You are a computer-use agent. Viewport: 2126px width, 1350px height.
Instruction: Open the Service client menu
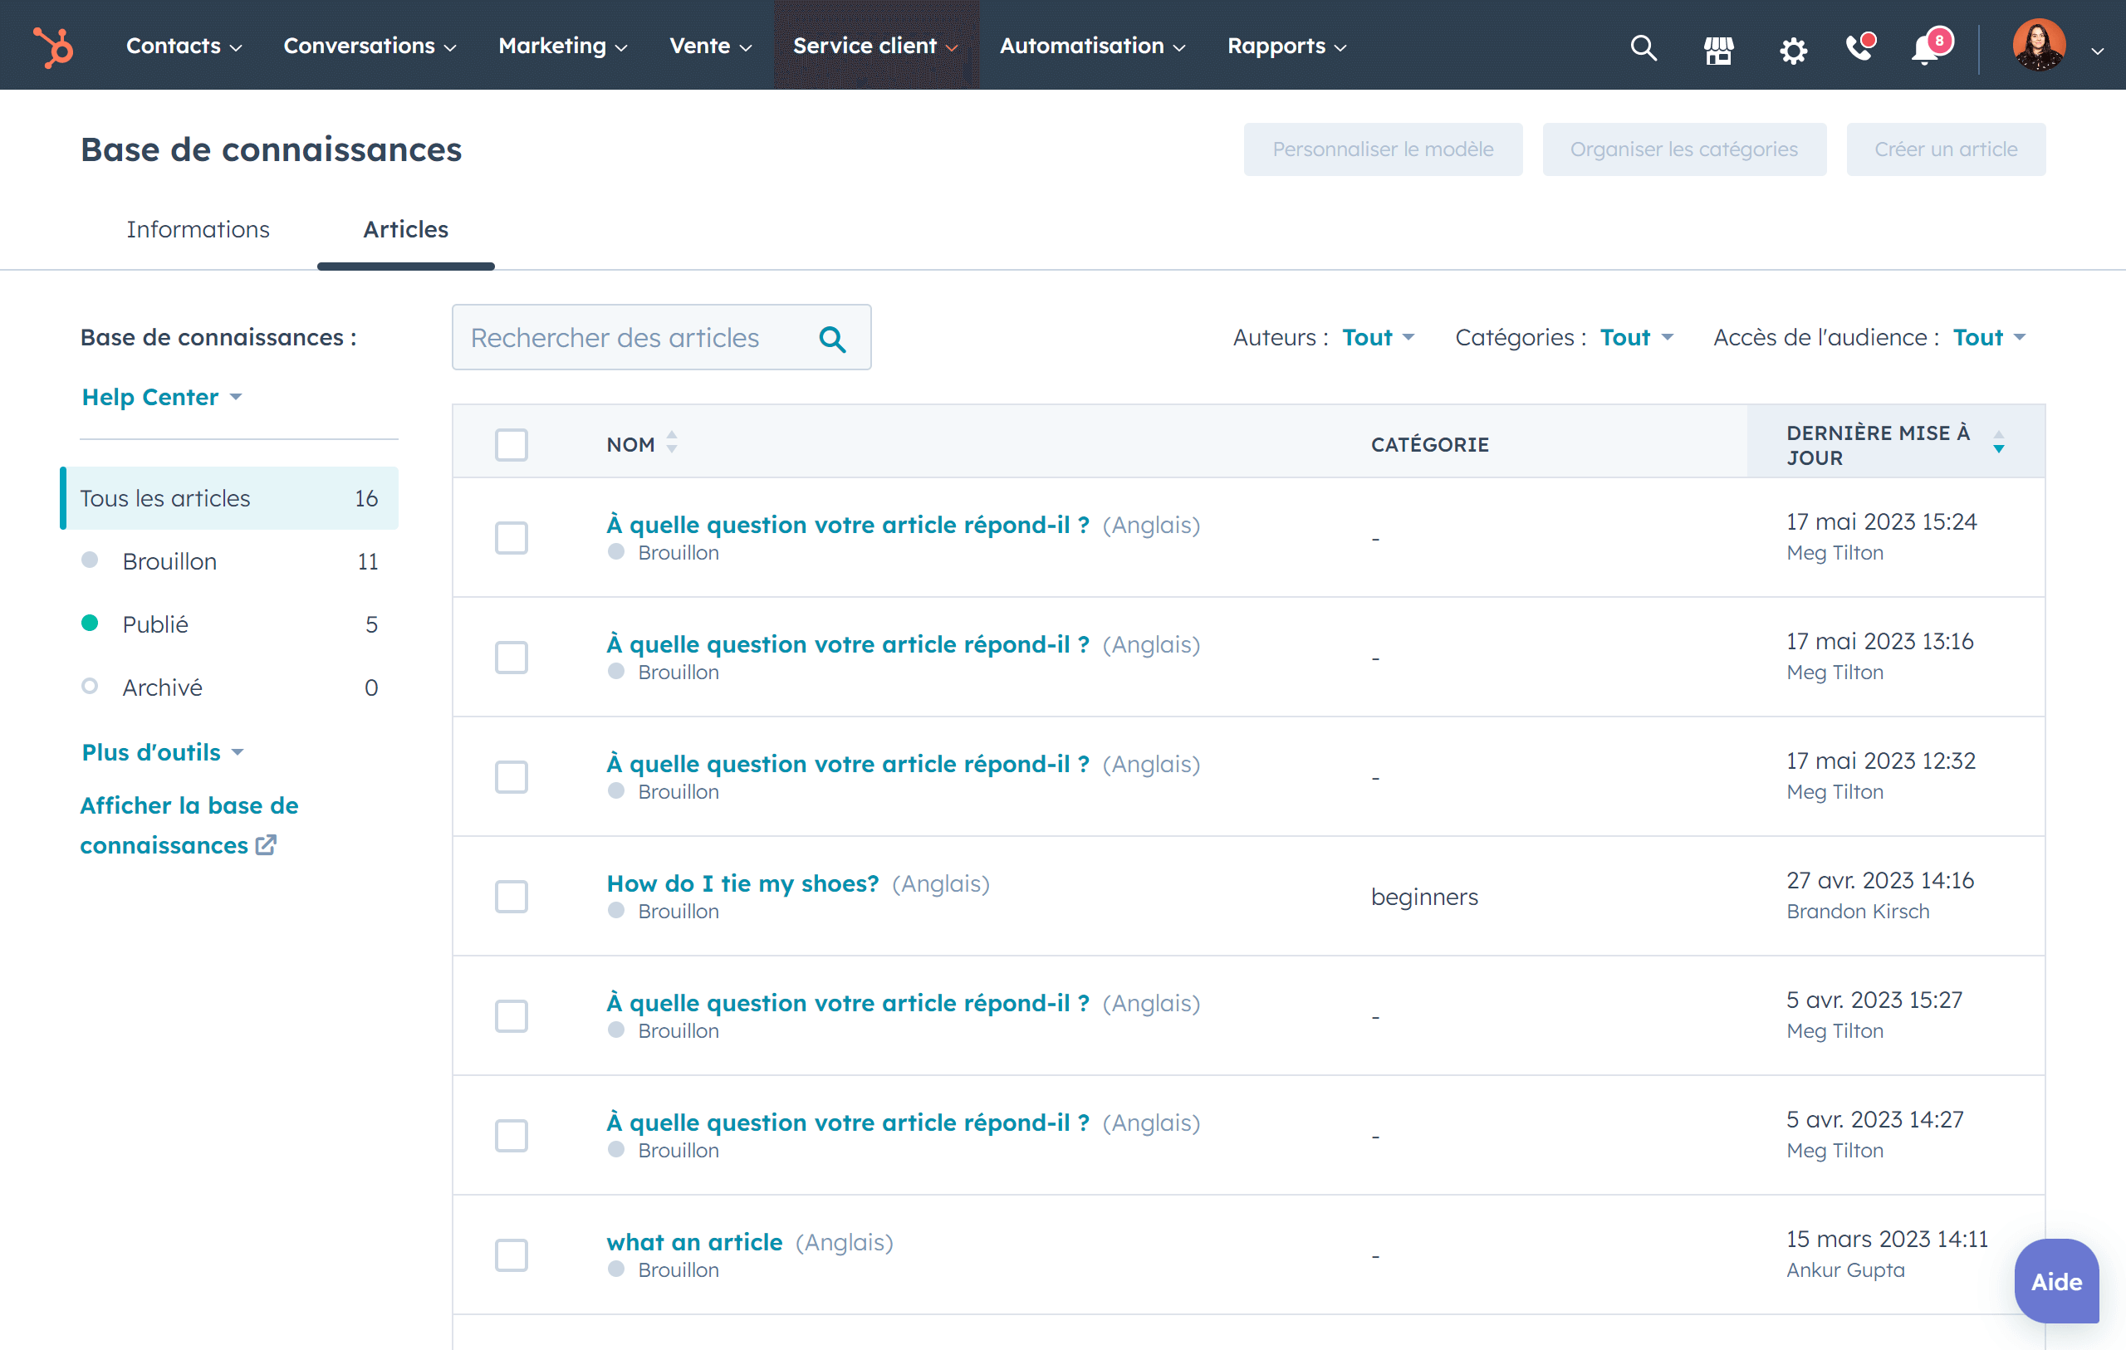pyautogui.click(x=875, y=46)
